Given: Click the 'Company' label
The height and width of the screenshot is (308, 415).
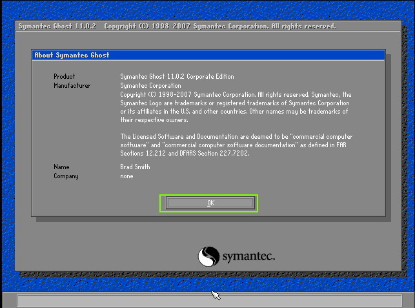Looking at the screenshot, I should [66, 176].
